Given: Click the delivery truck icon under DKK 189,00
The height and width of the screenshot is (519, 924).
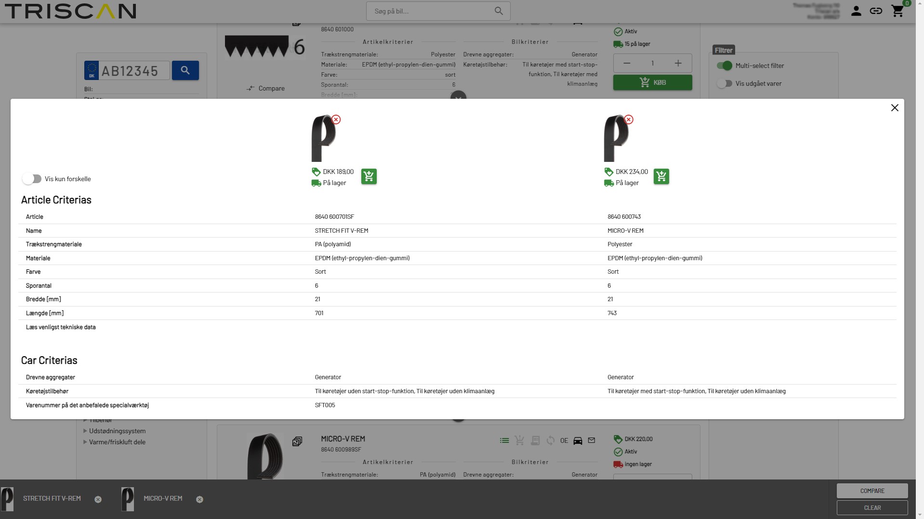Looking at the screenshot, I should click(316, 183).
